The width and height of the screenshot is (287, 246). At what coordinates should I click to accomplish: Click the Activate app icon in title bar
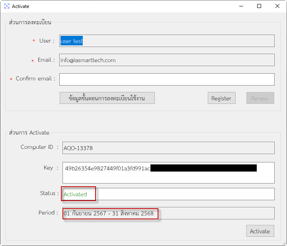(7, 6)
